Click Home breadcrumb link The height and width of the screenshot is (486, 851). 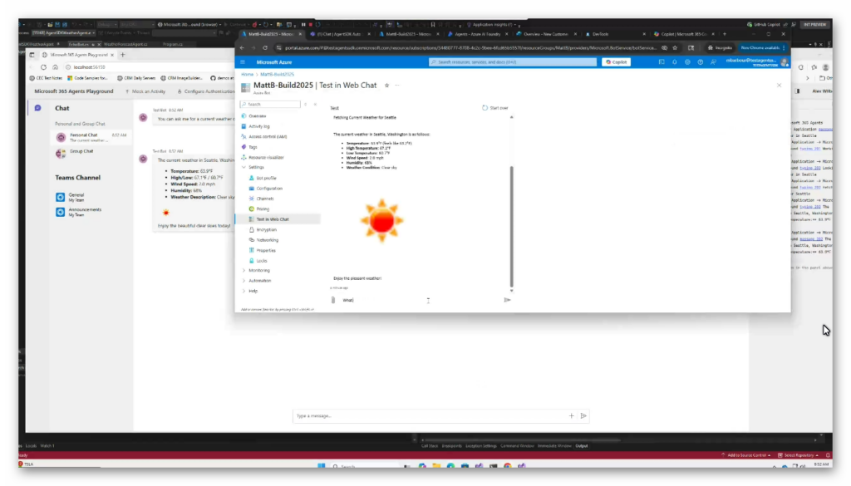pos(247,74)
